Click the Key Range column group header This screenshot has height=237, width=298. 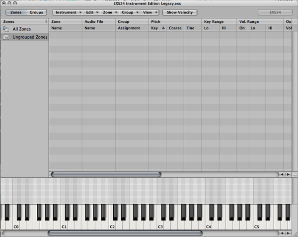click(219, 21)
